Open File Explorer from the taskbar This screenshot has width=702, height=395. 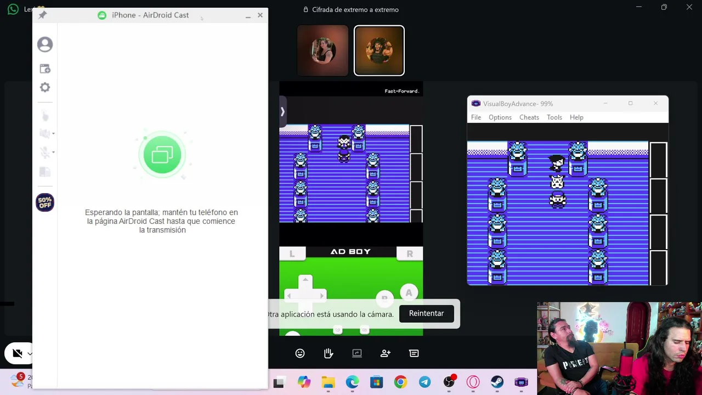coord(328,382)
